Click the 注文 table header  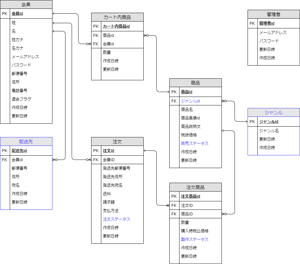click(x=118, y=142)
